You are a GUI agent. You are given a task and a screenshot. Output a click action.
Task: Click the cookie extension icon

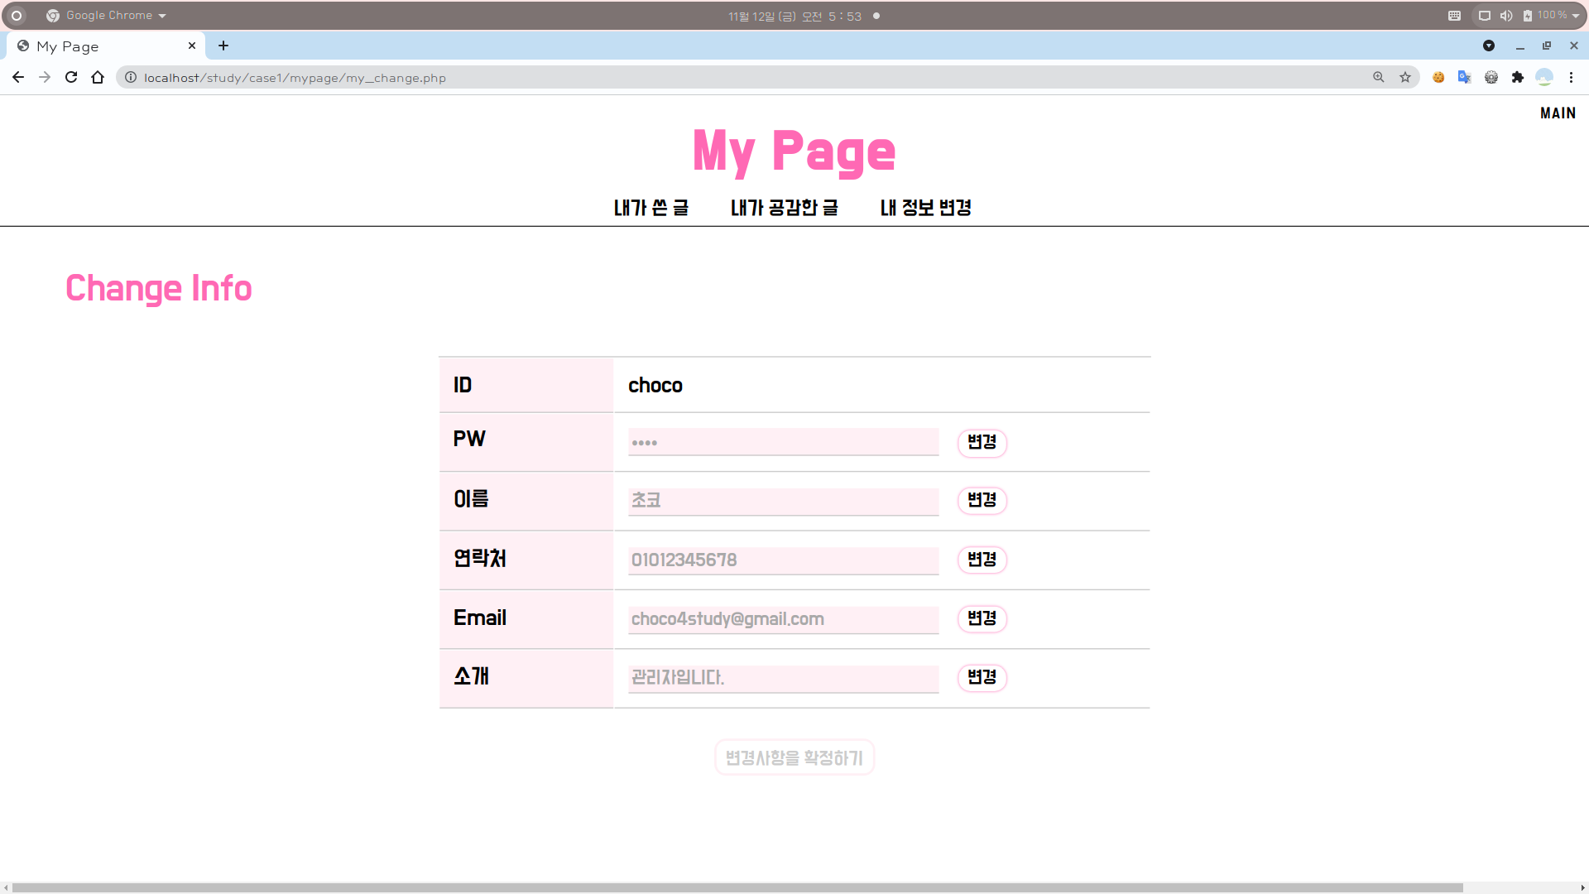(1438, 77)
